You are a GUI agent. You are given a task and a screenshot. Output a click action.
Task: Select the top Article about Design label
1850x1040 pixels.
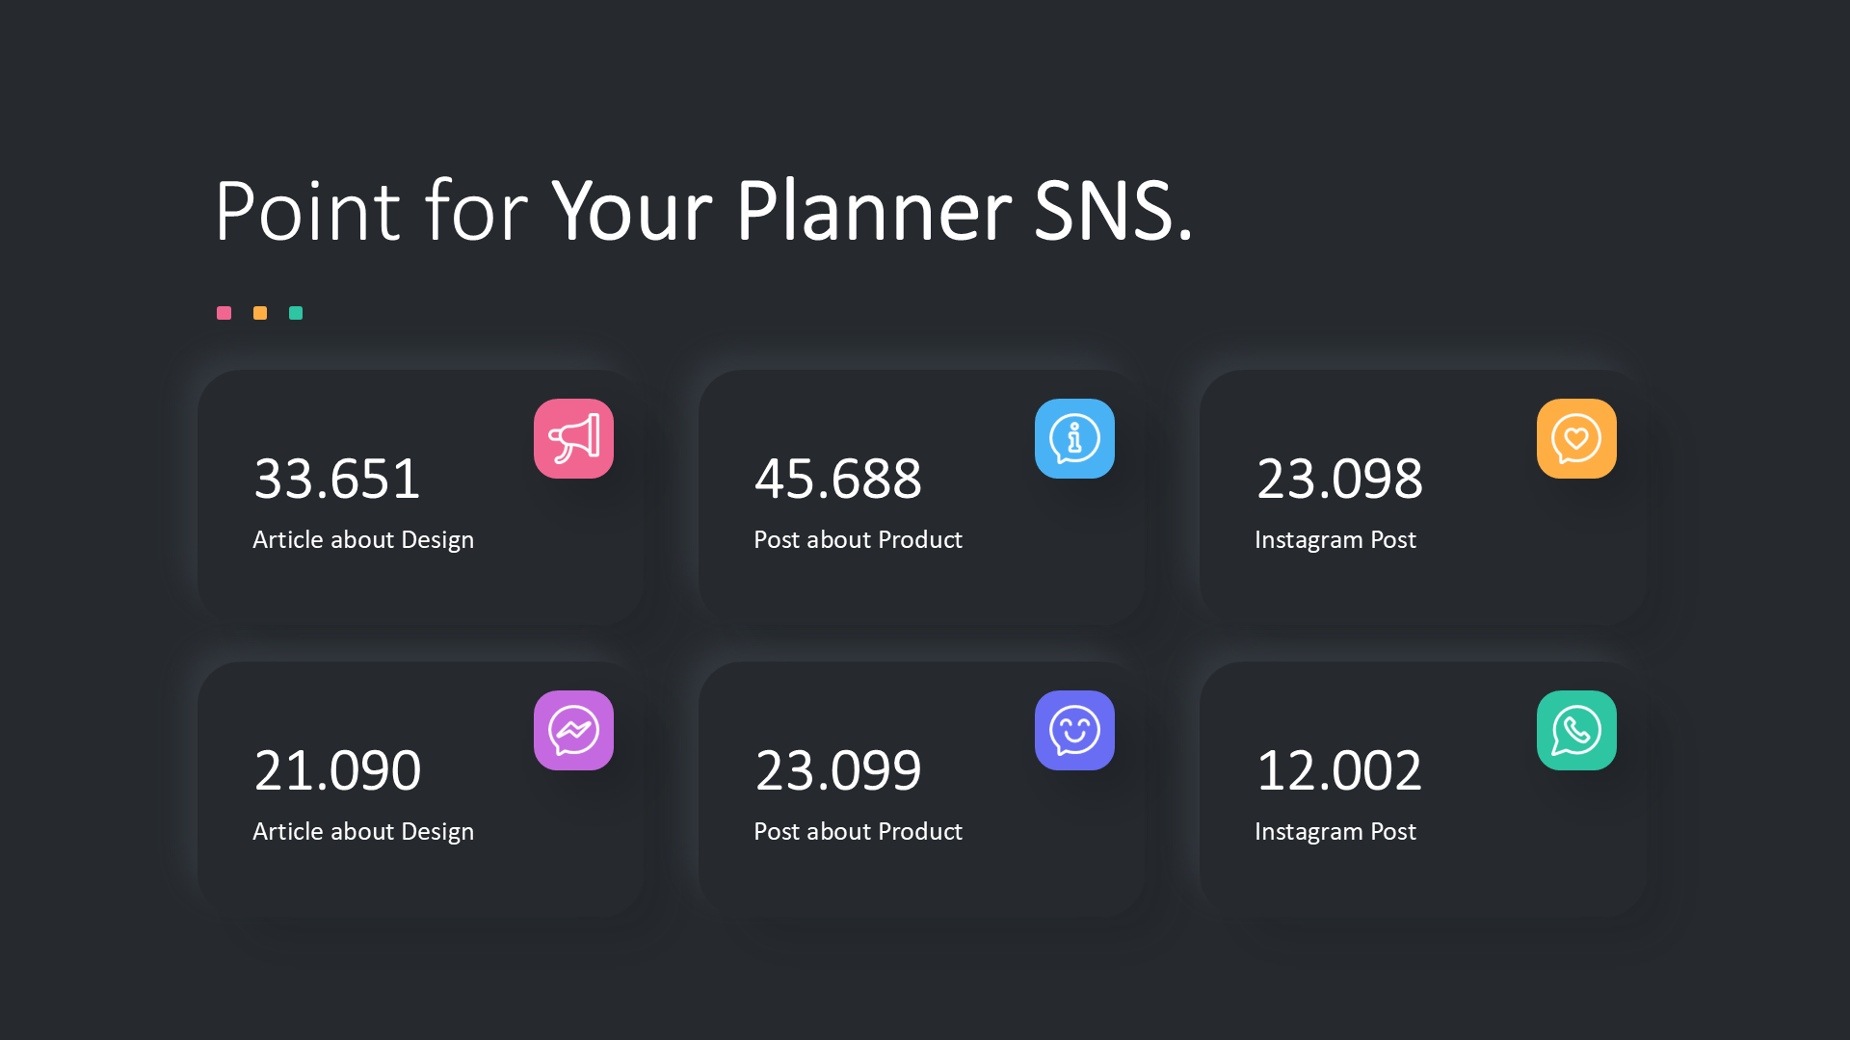(363, 540)
